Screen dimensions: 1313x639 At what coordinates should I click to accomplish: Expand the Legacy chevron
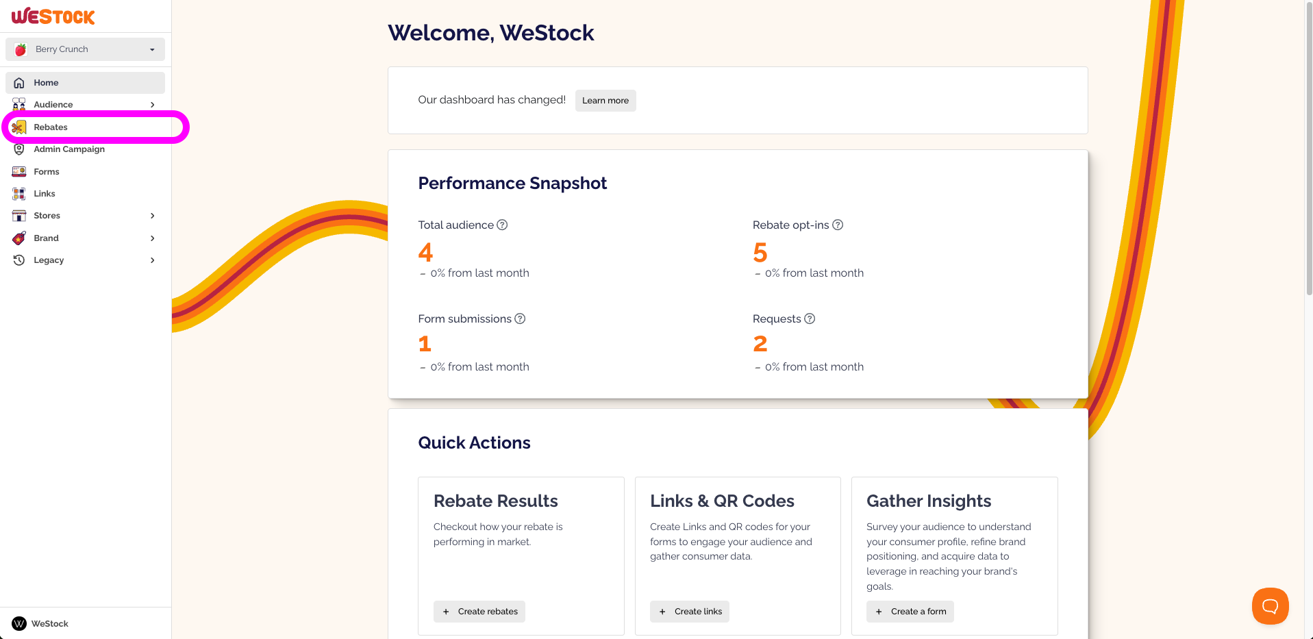tap(152, 260)
